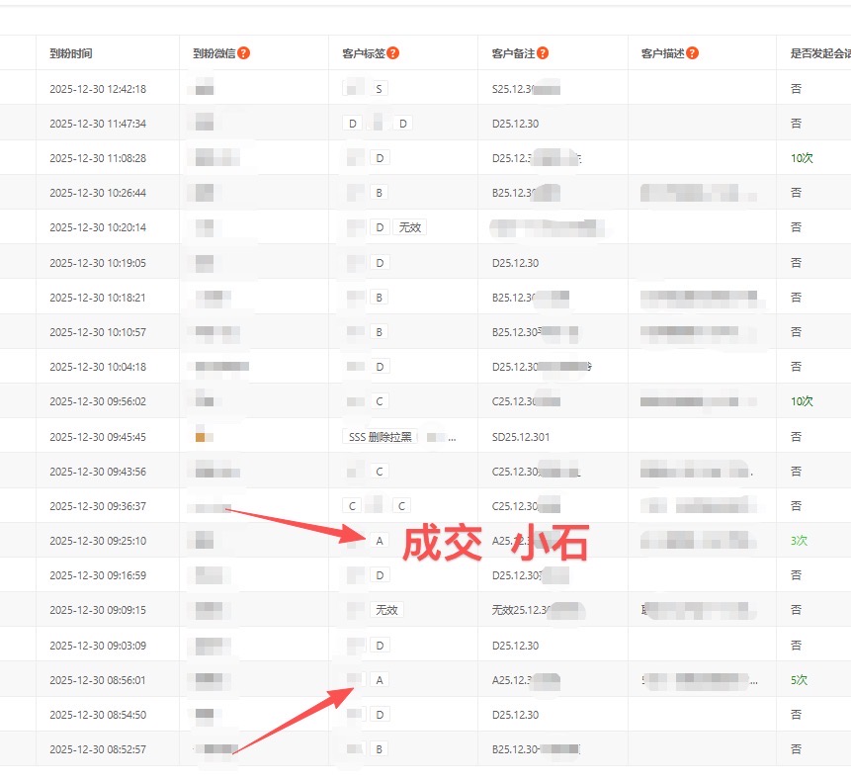Viewport: 851px width, 781px height.
Task: Click the help icon beside 客户标签 header
Action: click(393, 53)
